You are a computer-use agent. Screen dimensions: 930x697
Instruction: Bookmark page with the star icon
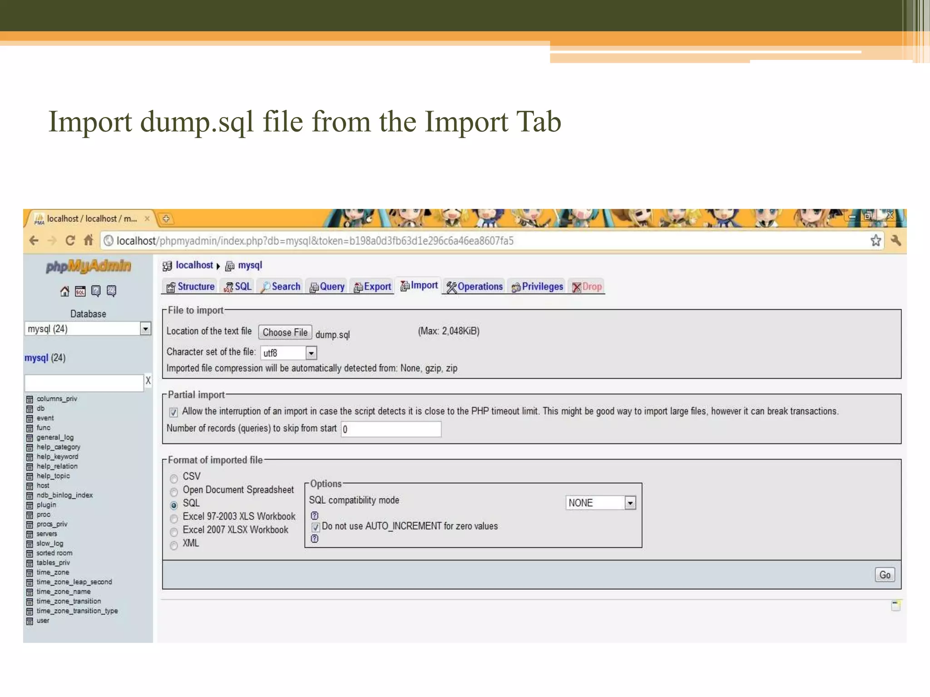point(876,241)
